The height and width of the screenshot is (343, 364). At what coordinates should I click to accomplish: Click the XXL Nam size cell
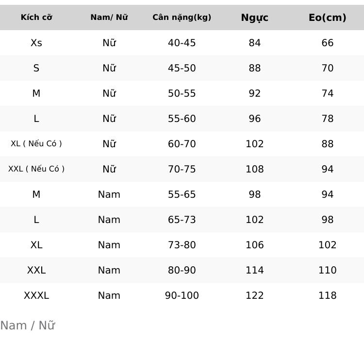tap(36, 270)
